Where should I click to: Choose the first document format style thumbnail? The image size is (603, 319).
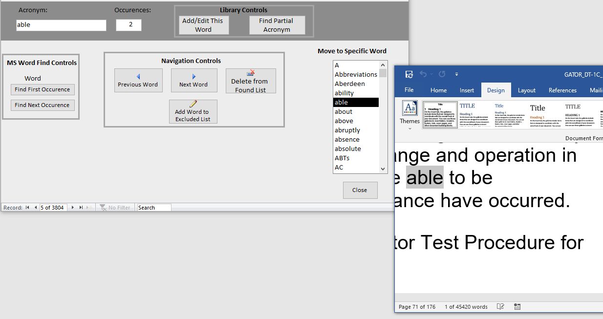tap(440, 115)
